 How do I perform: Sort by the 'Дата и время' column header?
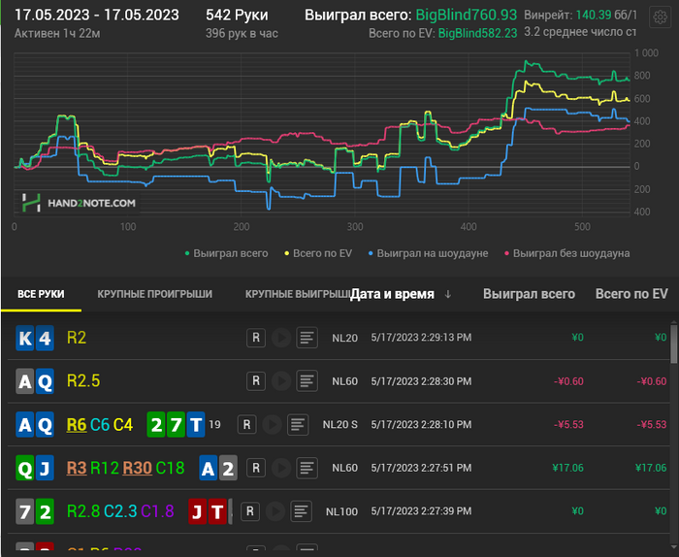[392, 294]
